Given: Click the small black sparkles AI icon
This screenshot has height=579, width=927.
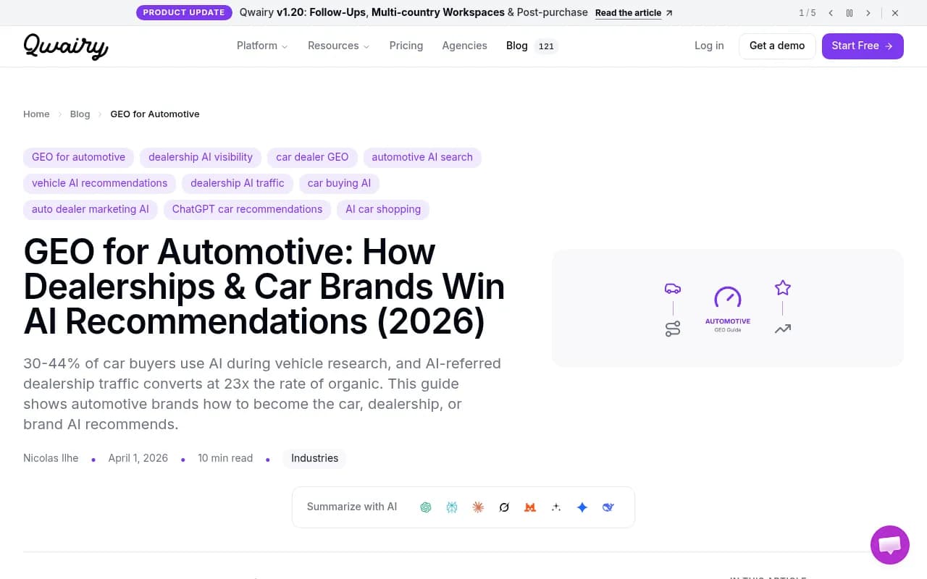Looking at the screenshot, I should tap(556, 507).
